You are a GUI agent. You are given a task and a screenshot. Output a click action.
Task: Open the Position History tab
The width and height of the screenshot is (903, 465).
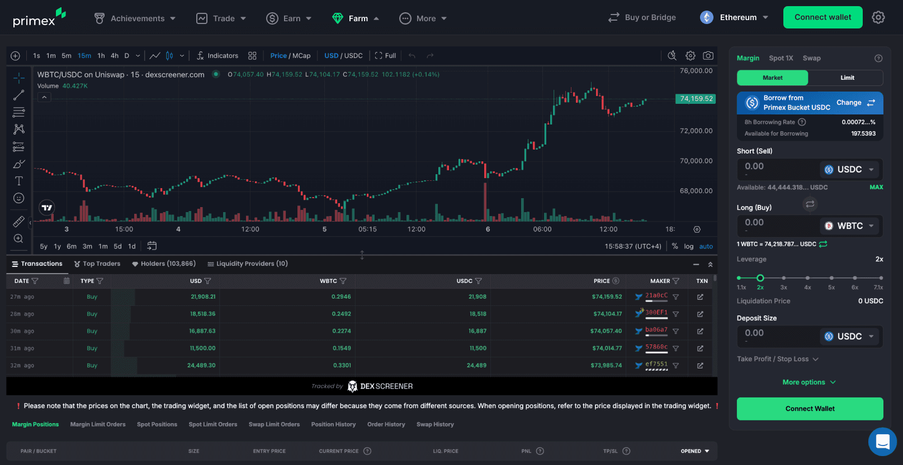(333, 424)
